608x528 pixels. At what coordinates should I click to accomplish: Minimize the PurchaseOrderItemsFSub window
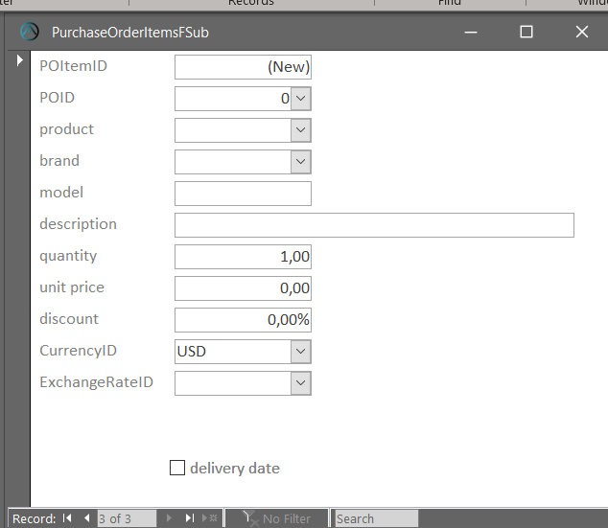coord(471,33)
